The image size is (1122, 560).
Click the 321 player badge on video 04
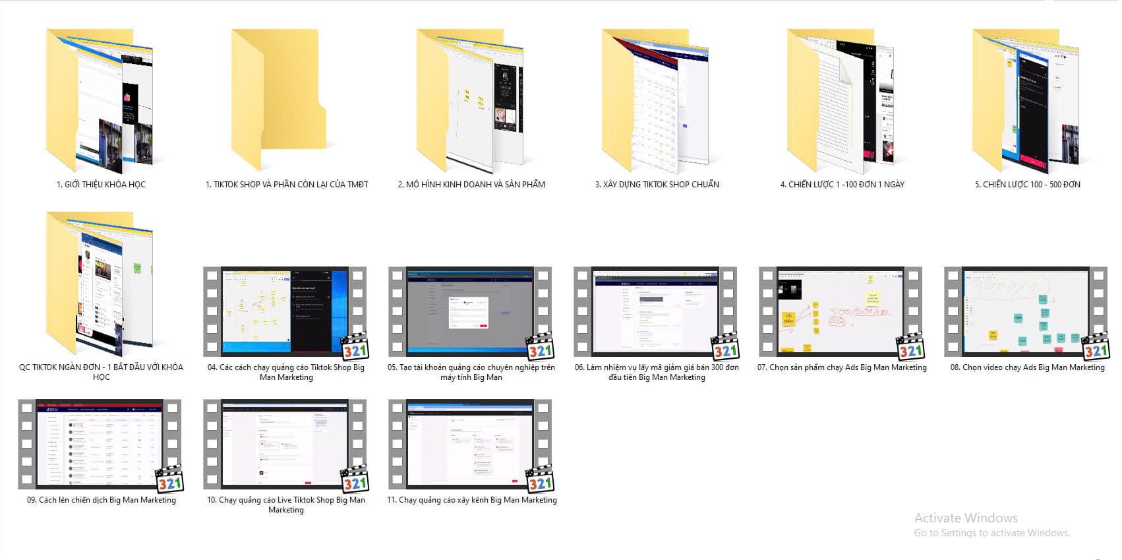(x=355, y=347)
